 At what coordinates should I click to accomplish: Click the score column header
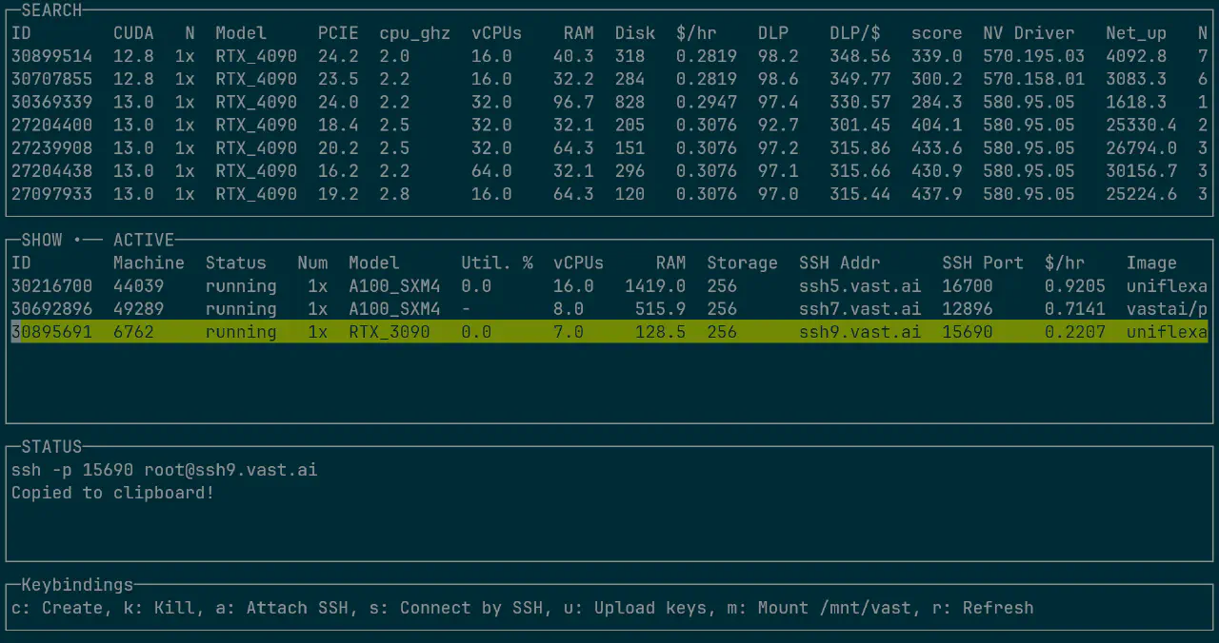pos(936,33)
